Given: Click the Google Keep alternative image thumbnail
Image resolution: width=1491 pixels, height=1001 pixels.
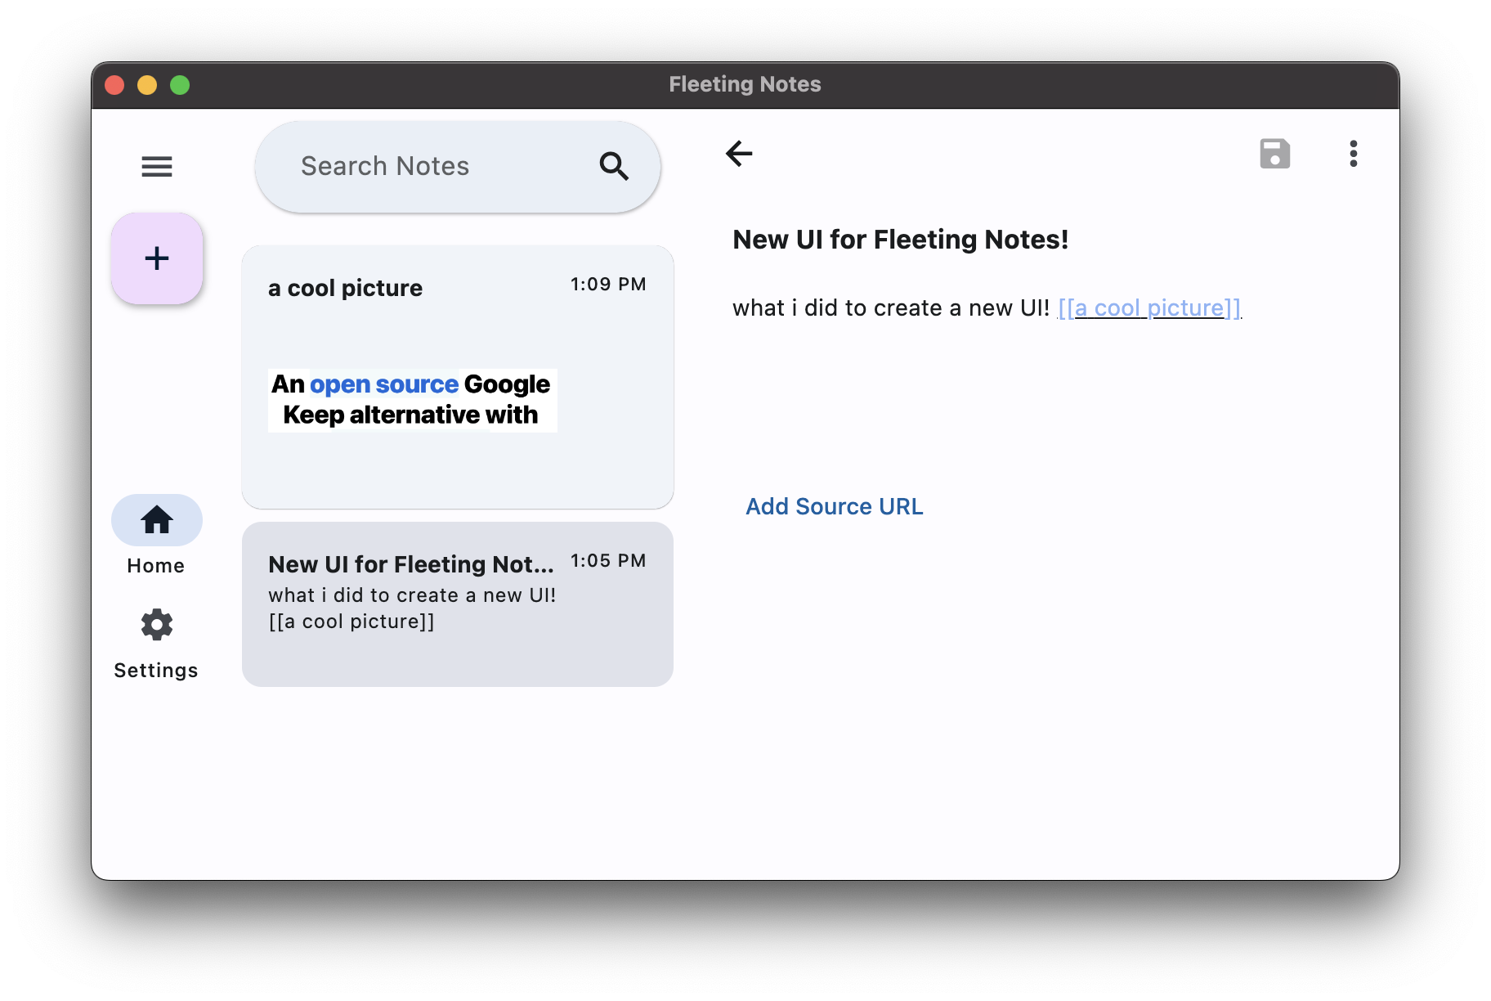Looking at the screenshot, I should pyautogui.click(x=412, y=400).
